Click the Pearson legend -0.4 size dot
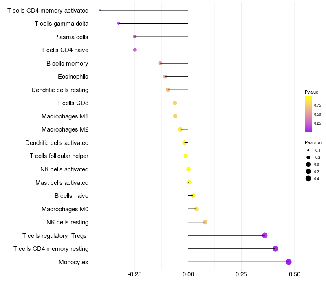326x285 pixels. (x=308, y=150)
